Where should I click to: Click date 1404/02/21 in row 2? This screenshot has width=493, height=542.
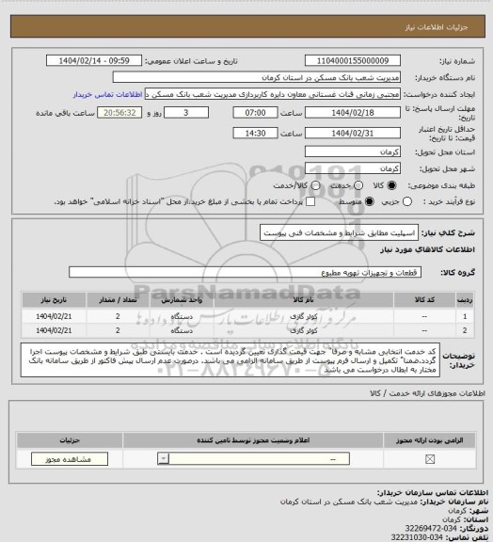54,330
